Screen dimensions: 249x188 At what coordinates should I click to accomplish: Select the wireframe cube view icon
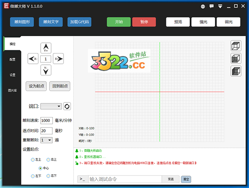coord(236,46)
